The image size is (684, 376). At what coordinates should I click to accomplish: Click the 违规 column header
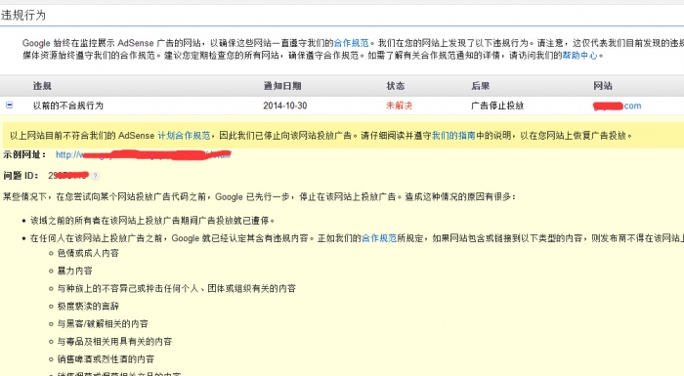[42, 86]
